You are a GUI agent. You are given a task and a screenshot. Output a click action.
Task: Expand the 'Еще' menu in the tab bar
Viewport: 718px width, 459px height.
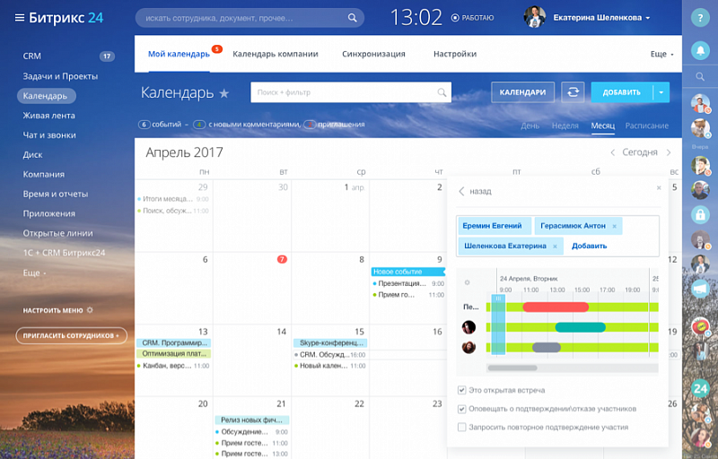661,54
